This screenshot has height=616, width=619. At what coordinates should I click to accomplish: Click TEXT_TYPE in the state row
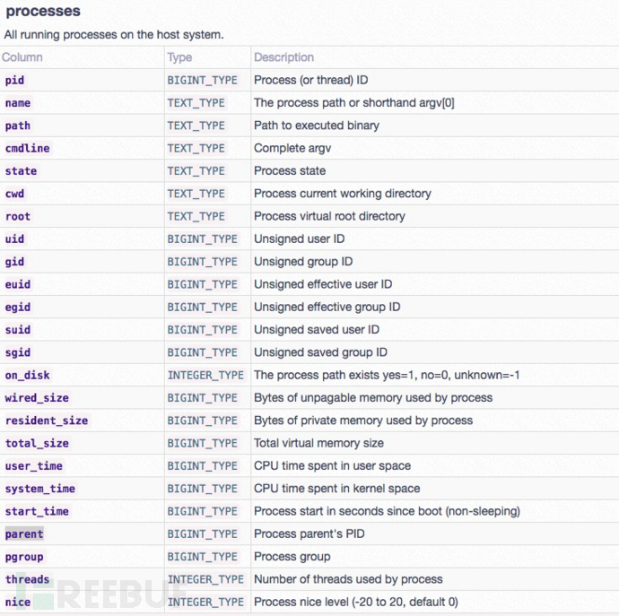pos(196,170)
